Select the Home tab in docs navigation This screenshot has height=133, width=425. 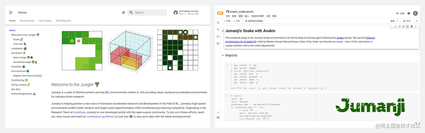(x=12, y=21)
